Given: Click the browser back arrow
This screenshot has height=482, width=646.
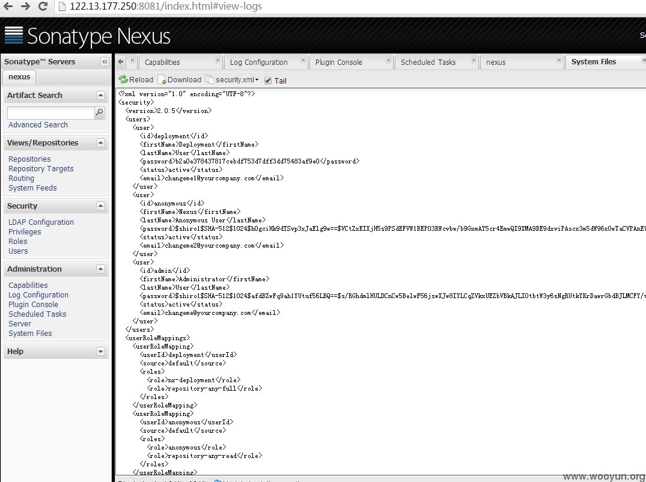Looking at the screenshot, I should (8, 6).
